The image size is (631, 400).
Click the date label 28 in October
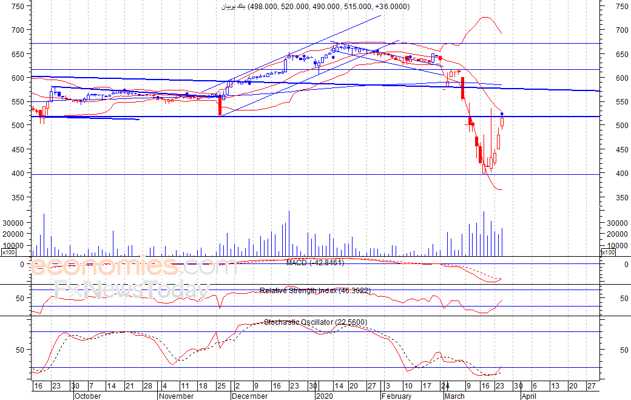[147, 386]
